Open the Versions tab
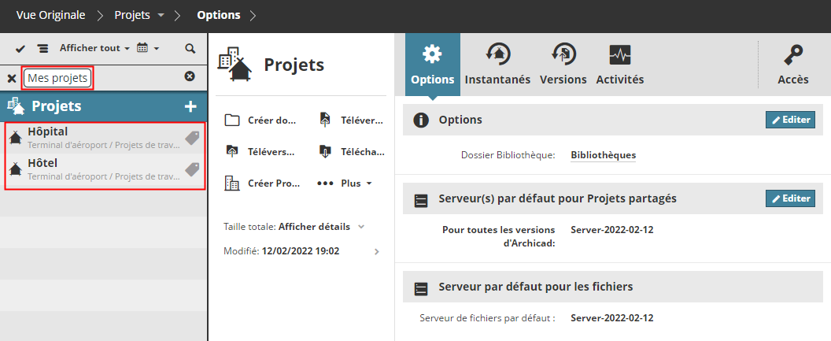The image size is (831, 341). click(x=563, y=65)
